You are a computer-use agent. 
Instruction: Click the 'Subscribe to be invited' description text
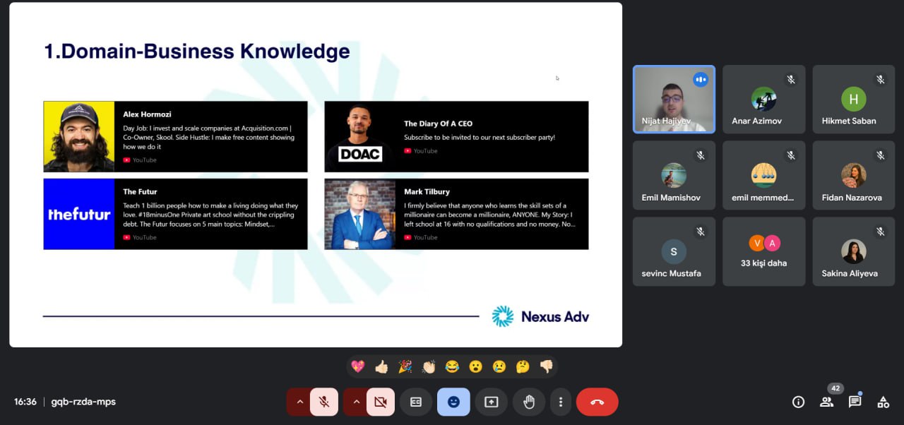pyautogui.click(x=480, y=138)
